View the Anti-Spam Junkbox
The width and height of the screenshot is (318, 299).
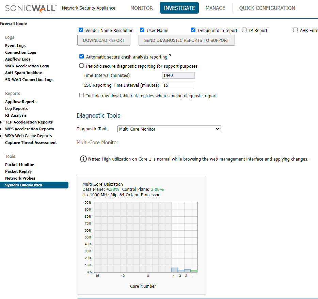pos(23,73)
